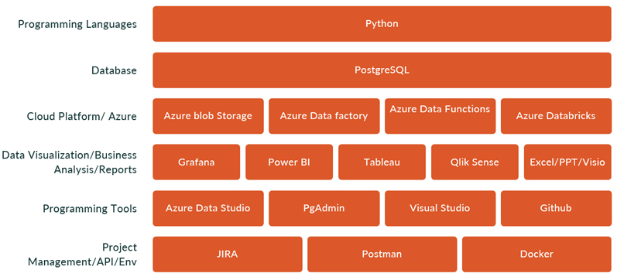
Task: Click the Visual Studio tile
Action: (x=440, y=208)
